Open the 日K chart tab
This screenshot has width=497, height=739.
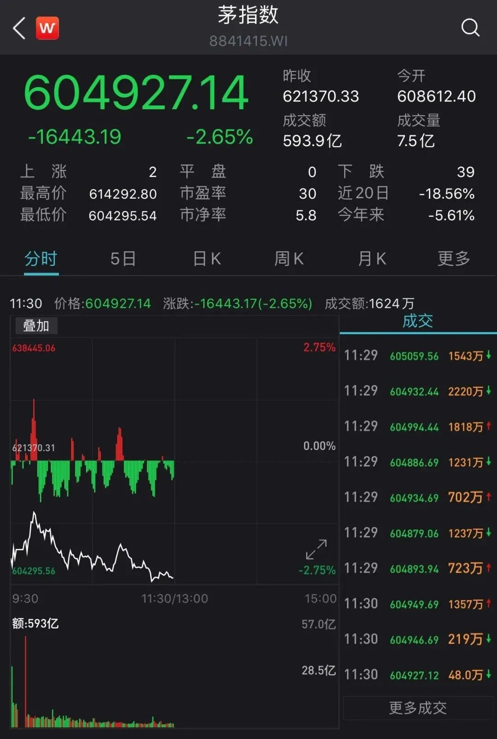click(x=207, y=259)
